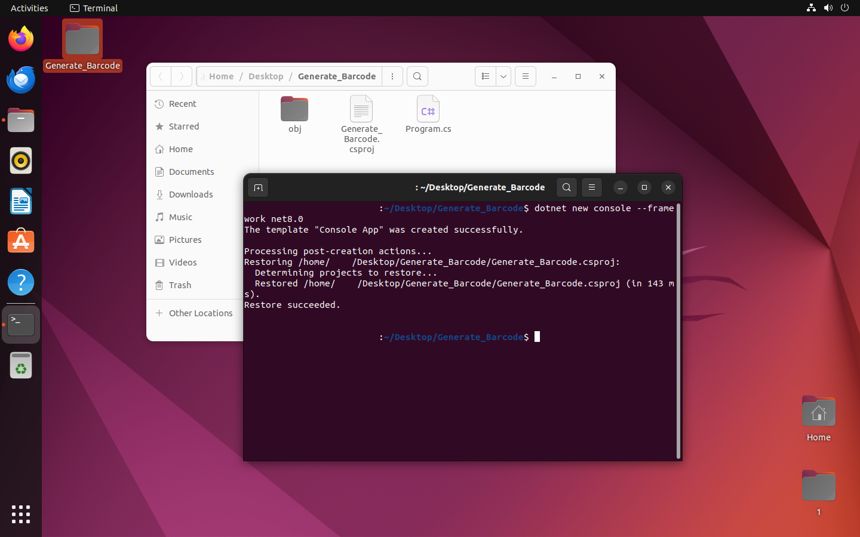Expand the view options dropdown arrow
This screenshot has width=860, height=537.
point(503,76)
